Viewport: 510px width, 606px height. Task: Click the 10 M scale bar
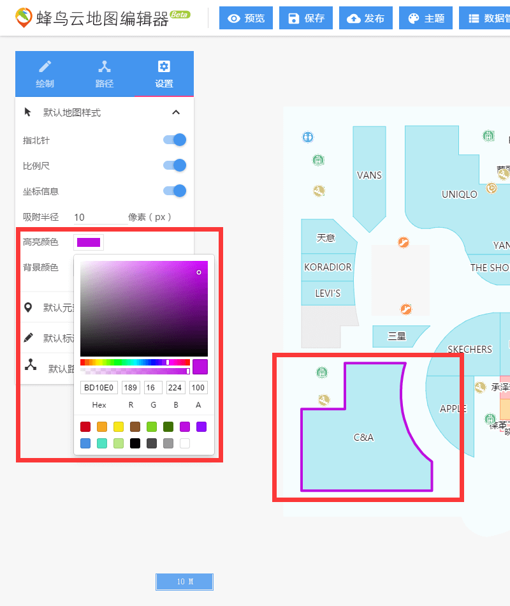[184, 582]
